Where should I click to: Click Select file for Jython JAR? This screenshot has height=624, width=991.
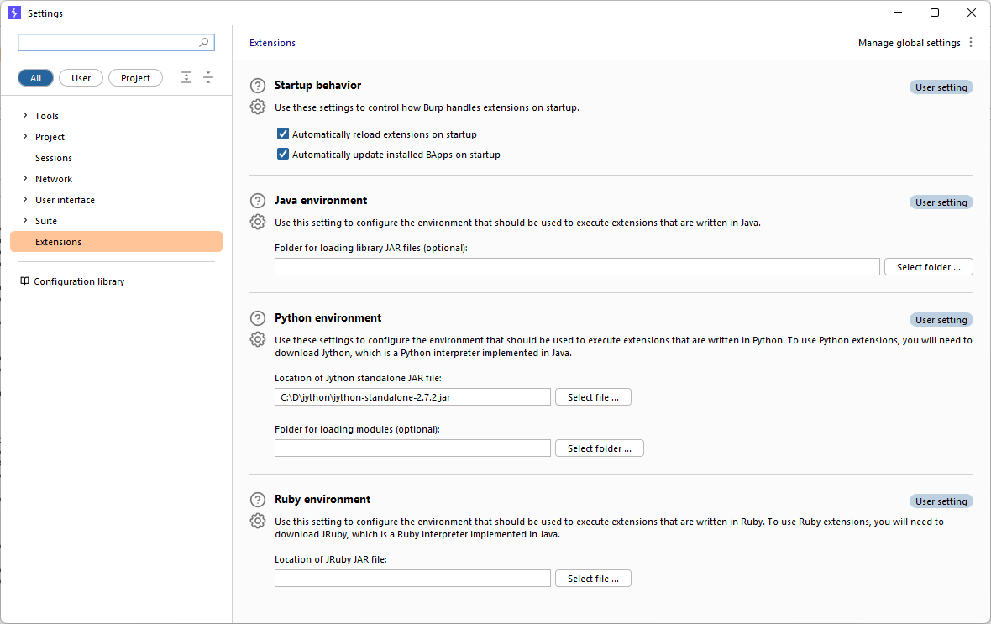point(593,397)
